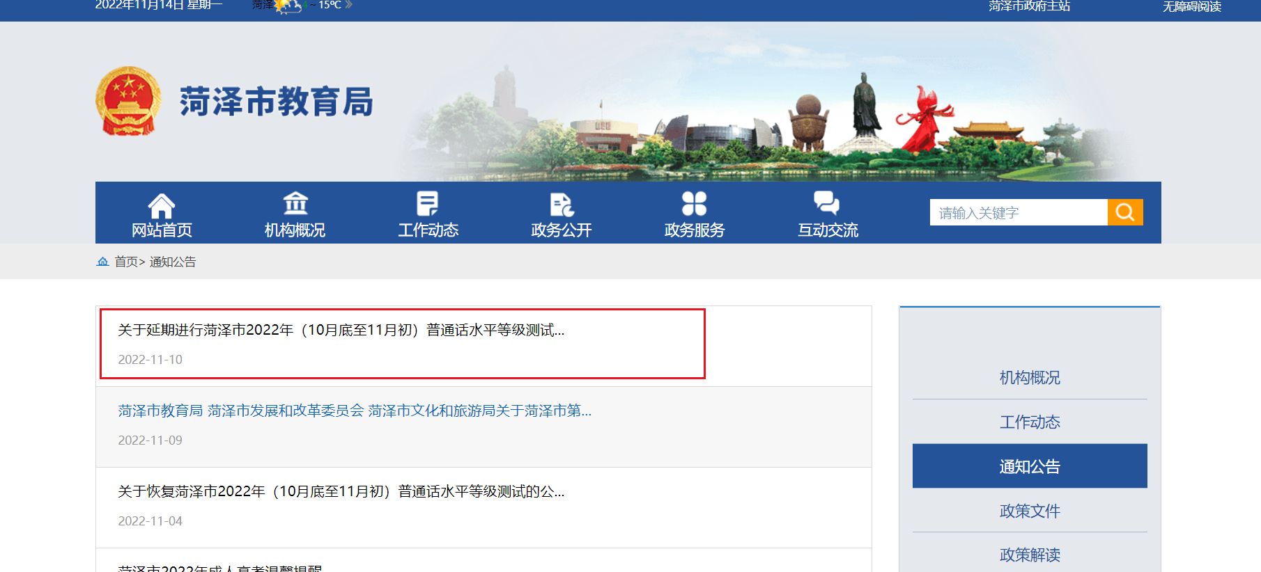
Task: Open the 菏泽市政府主站 link
Action: 1029,6
